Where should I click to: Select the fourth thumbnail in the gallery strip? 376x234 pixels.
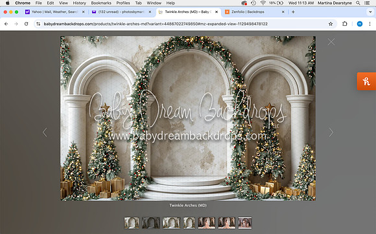point(189,223)
